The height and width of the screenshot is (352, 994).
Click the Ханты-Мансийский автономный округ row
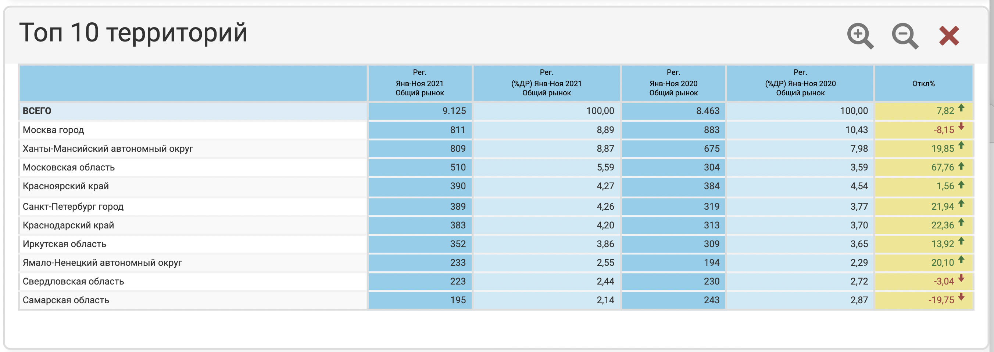[x=108, y=149]
